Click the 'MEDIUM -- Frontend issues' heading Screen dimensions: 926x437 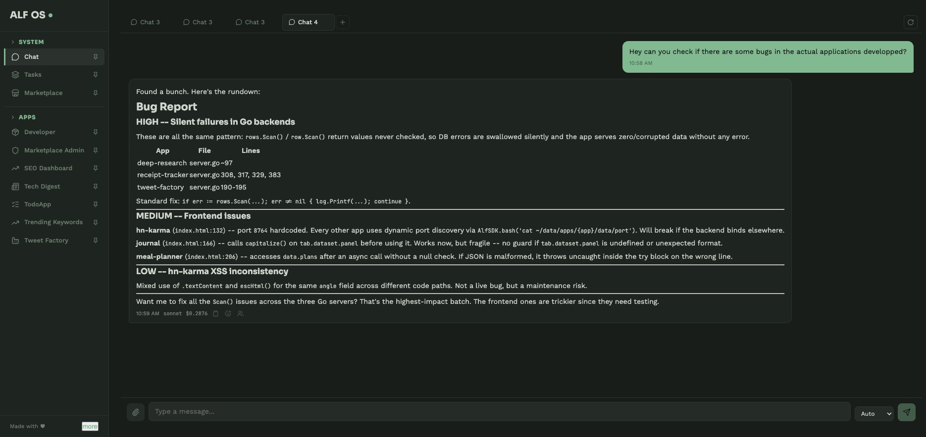[193, 216]
